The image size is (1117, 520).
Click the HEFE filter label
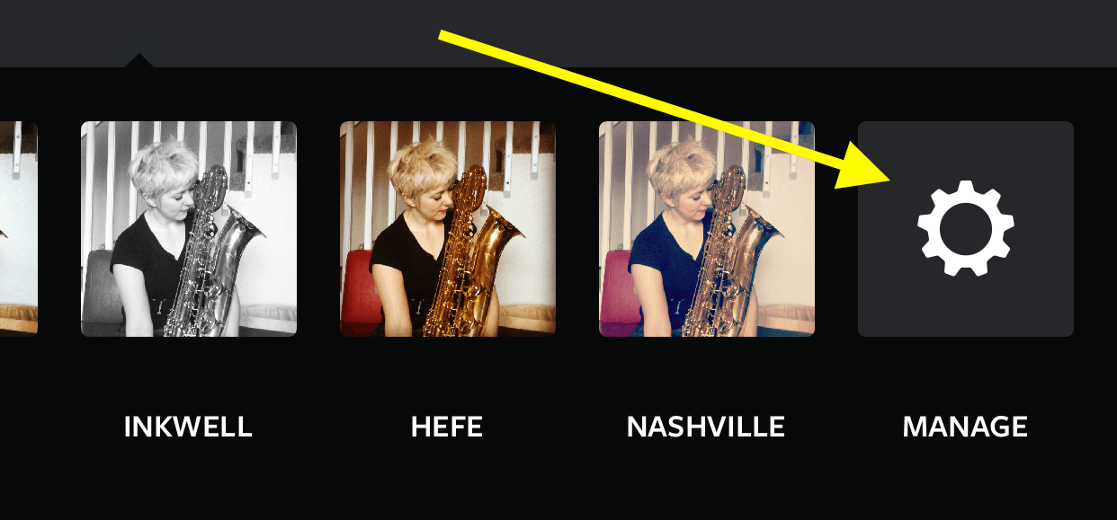pos(447,427)
